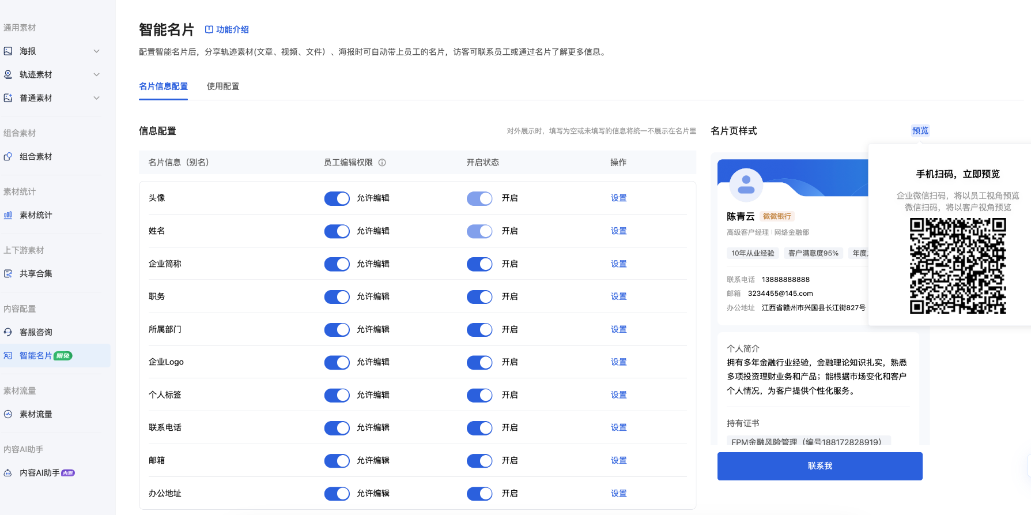The height and width of the screenshot is (515, 1031).
Task: Switch to the 使用配置 tab
Action: coord(223,87)
